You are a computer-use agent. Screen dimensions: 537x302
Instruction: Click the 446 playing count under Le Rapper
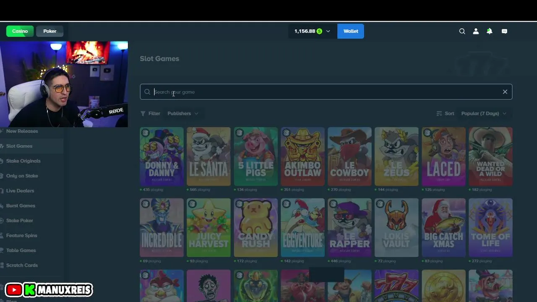340,261
